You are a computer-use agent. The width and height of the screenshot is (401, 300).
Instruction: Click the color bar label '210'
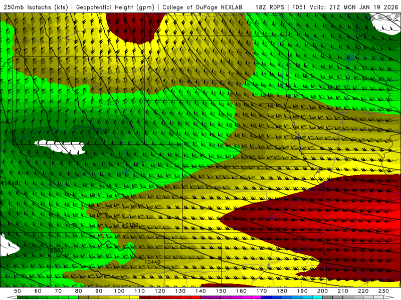[343, 291]
